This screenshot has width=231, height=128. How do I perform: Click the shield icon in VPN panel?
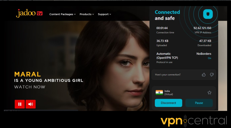click(x=208, y=14)
